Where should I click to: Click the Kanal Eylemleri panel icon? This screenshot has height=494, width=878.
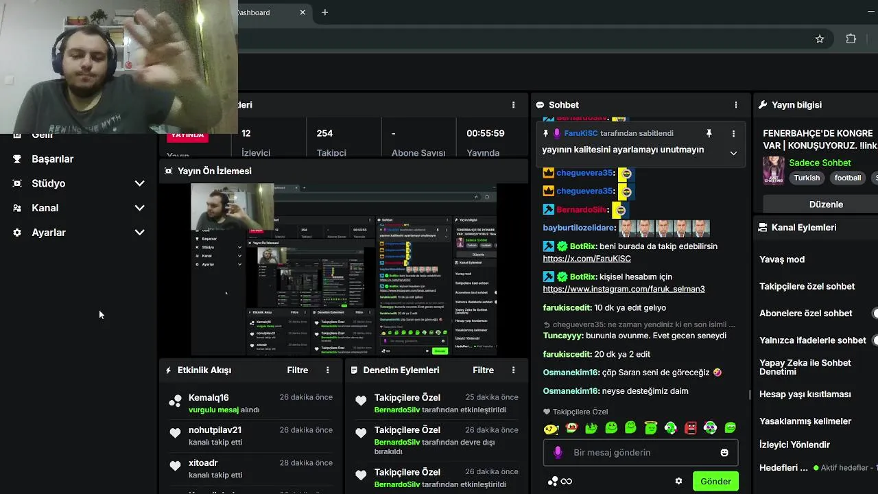click(762, 227)
